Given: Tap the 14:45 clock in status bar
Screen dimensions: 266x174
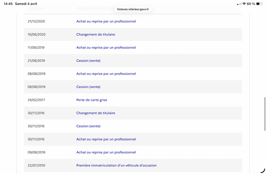Looking at the screenshot, I should pyautogui.click(x=8, y=4).
